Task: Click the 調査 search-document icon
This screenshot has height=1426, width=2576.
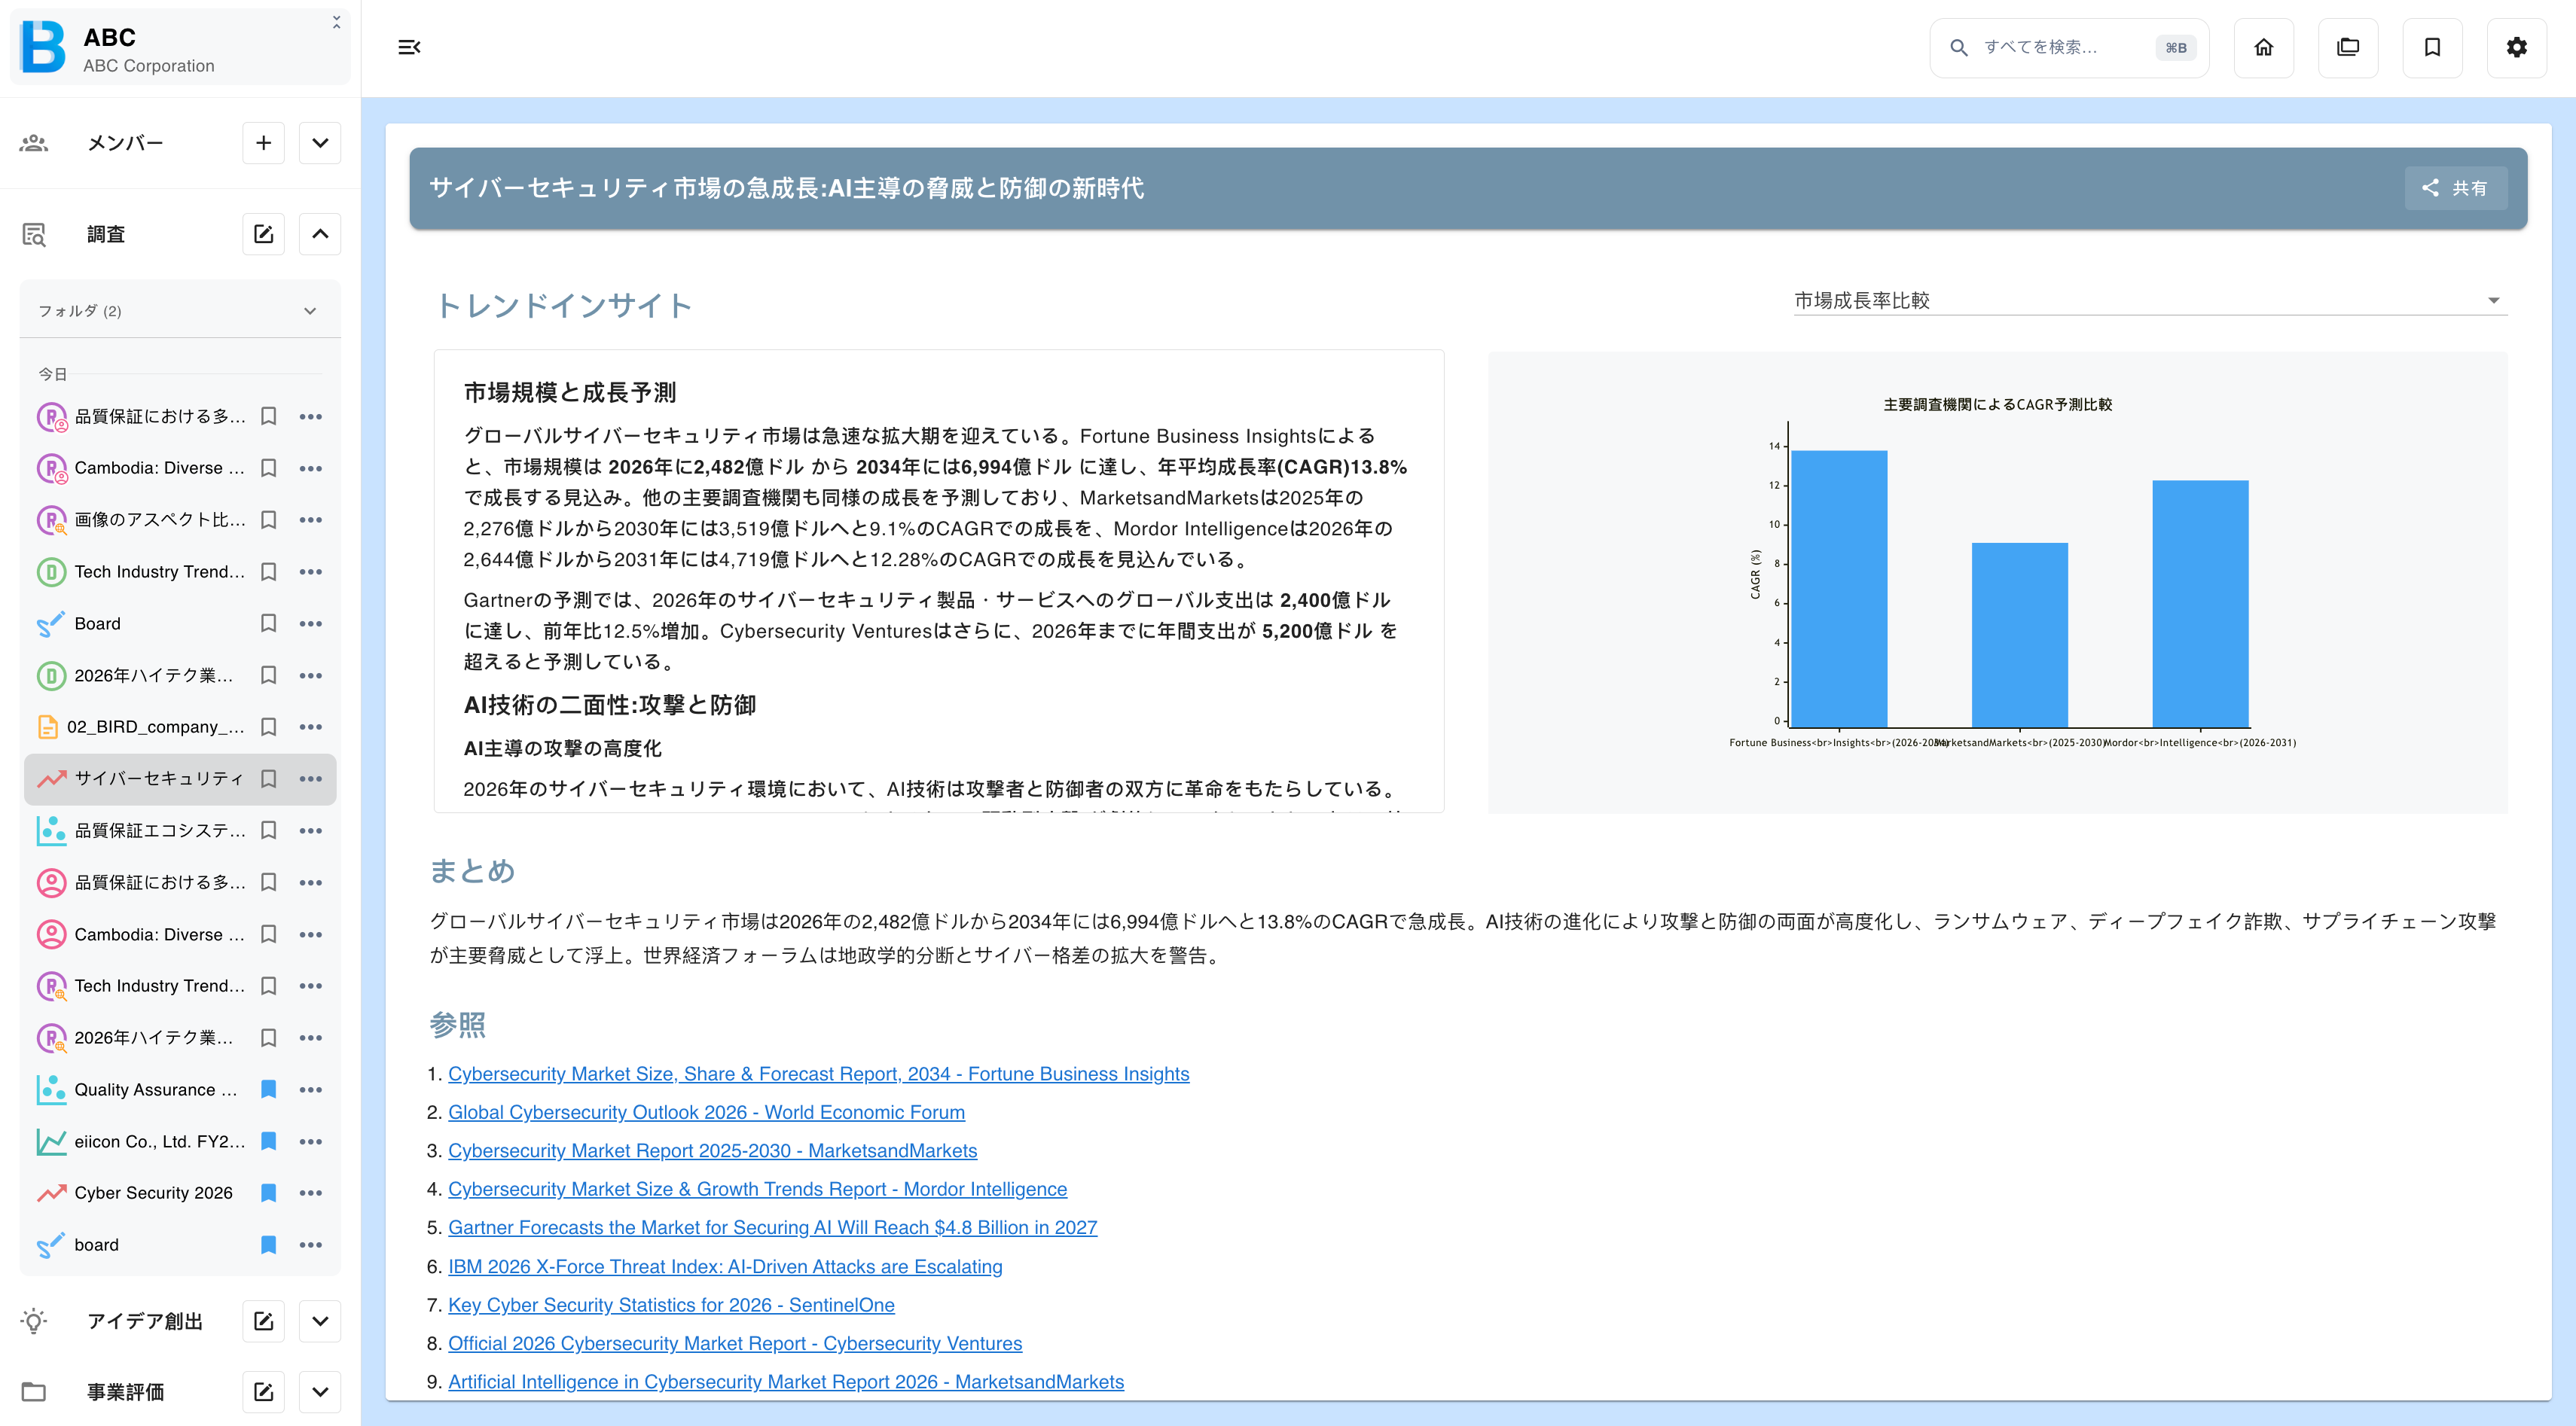Action: [x=34, y=234]
